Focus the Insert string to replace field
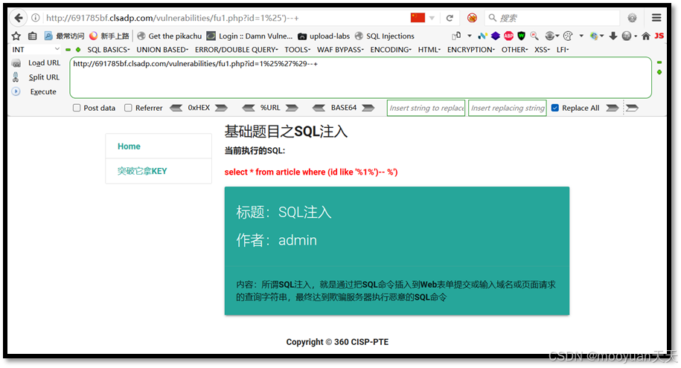Viewport: 681px width, 368px height. tap(426, 108)
